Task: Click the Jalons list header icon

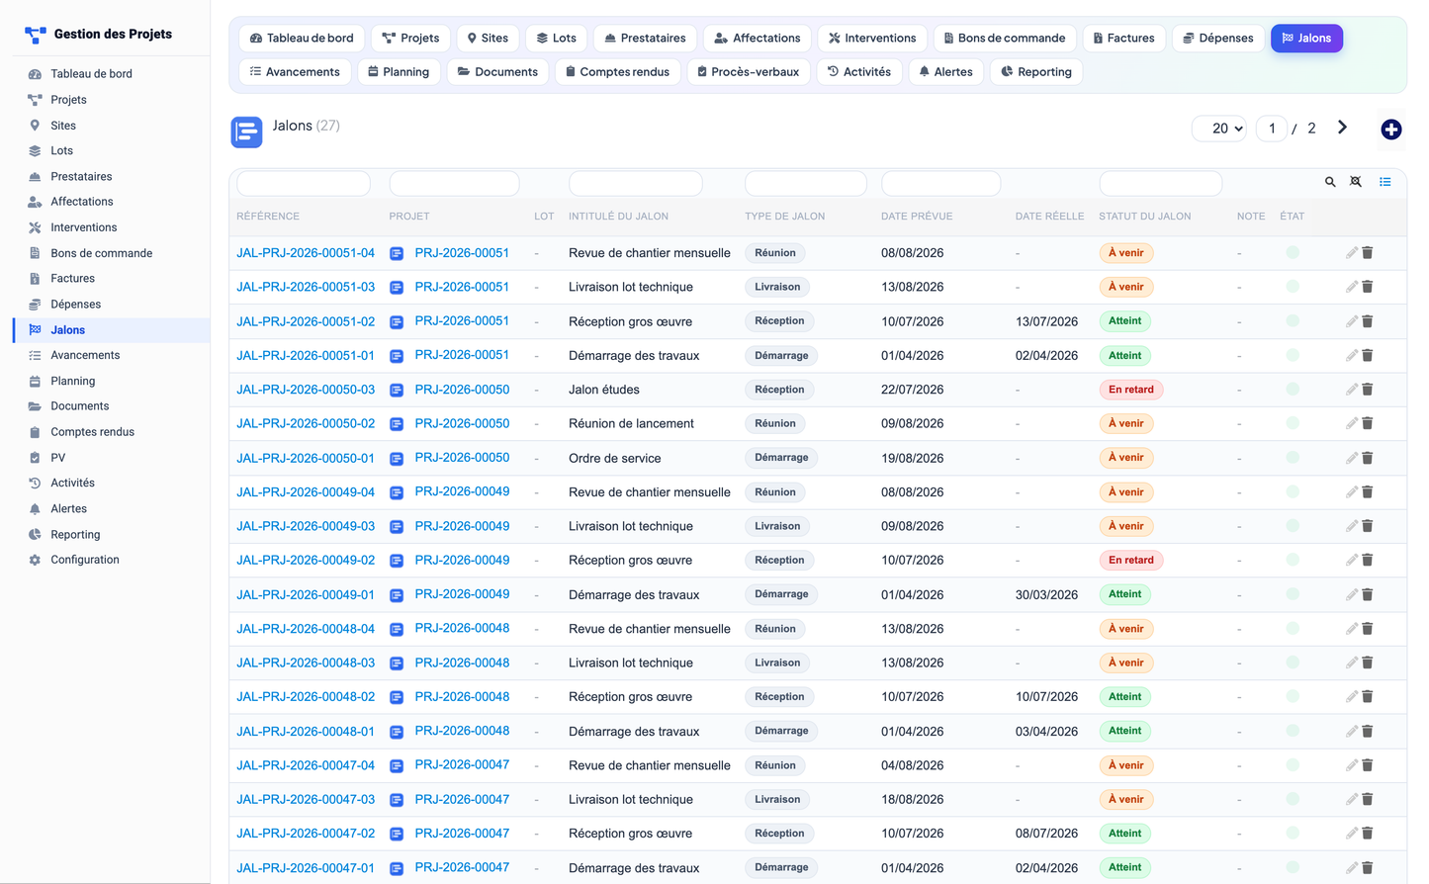Action: [246, 132]
